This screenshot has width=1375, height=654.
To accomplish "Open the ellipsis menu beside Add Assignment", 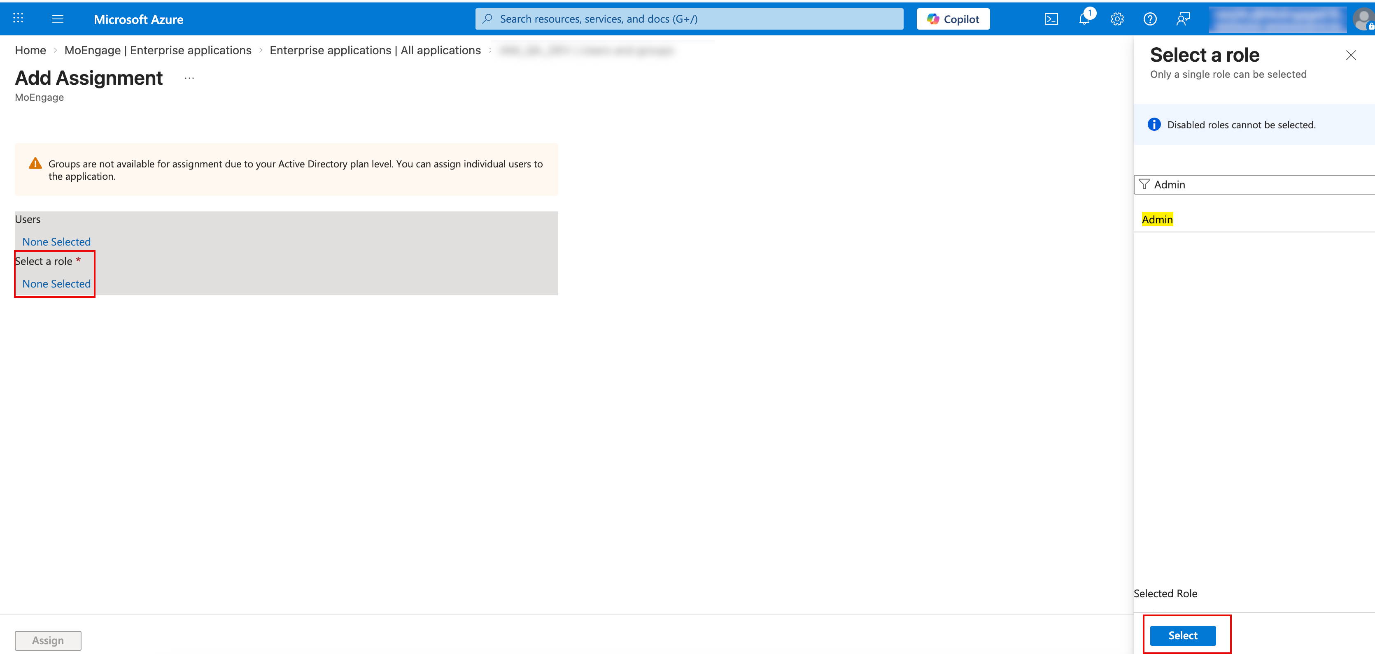I will 189,79.
